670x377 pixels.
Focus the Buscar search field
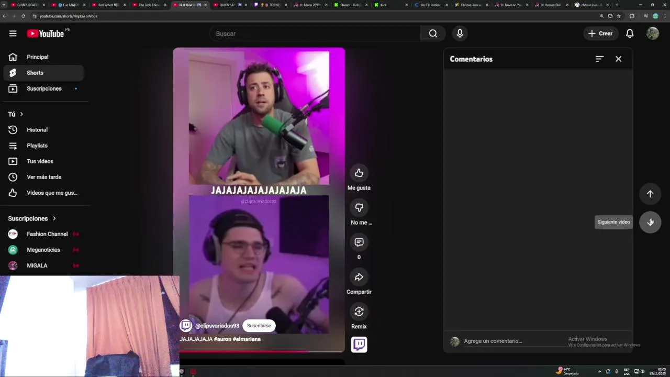pyautogui.click(x=315, y=34)
